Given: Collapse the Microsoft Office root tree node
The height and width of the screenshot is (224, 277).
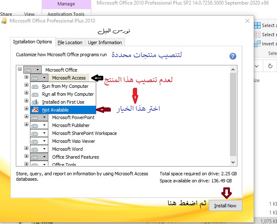Looking at the screenshot, I should tap(20, 70).
